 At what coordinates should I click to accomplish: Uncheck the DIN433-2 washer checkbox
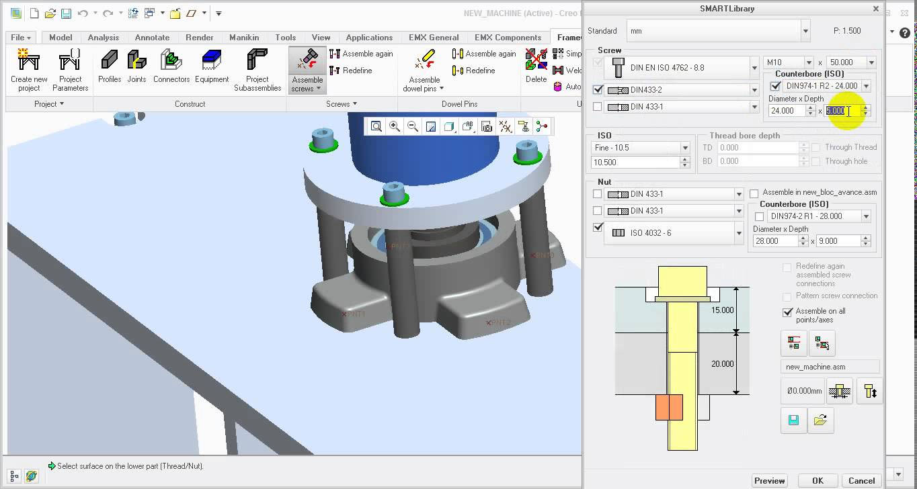pos(598,89)
